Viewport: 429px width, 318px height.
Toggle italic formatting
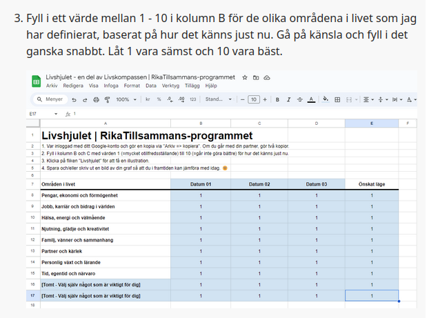pyautogui.click(x=289, y=99)
